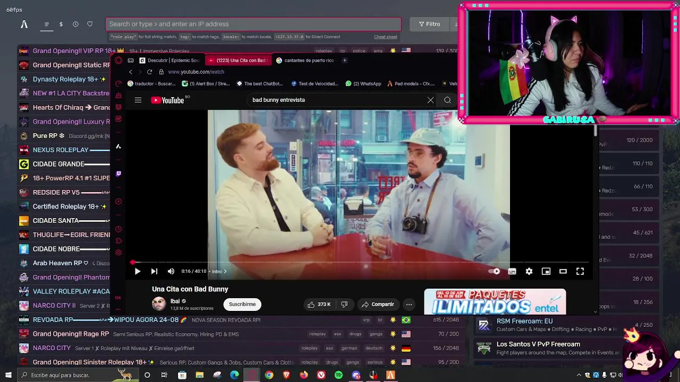Open FiveM from the taskbar
The height and width of the screenshot is (382, 680).
coord(390,375)
